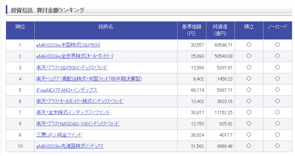Open 三菱UFJ 純金ファンド link
This screenshot has height=156, width=295.
pyautogui.click(x=59, y=135)
